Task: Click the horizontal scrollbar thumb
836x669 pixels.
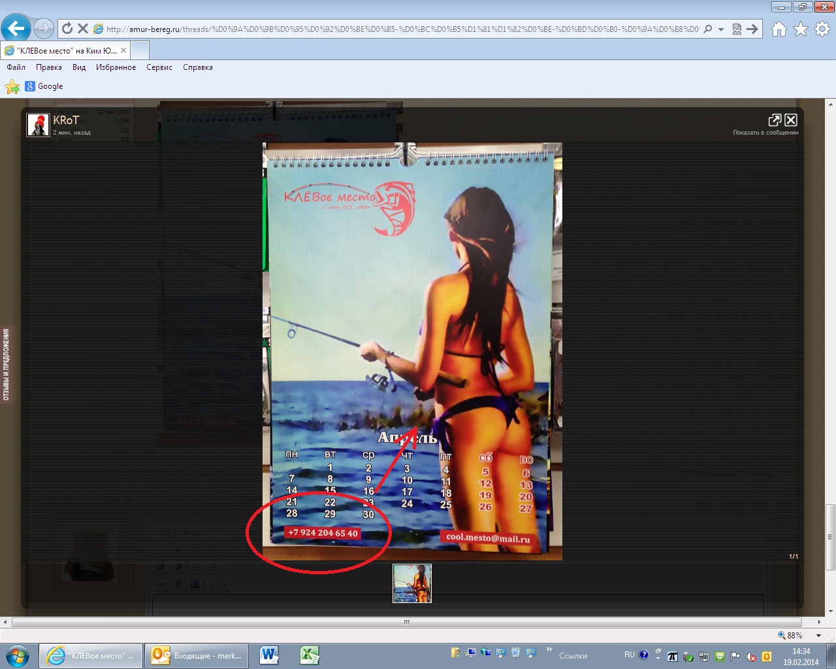Action: 406,622
